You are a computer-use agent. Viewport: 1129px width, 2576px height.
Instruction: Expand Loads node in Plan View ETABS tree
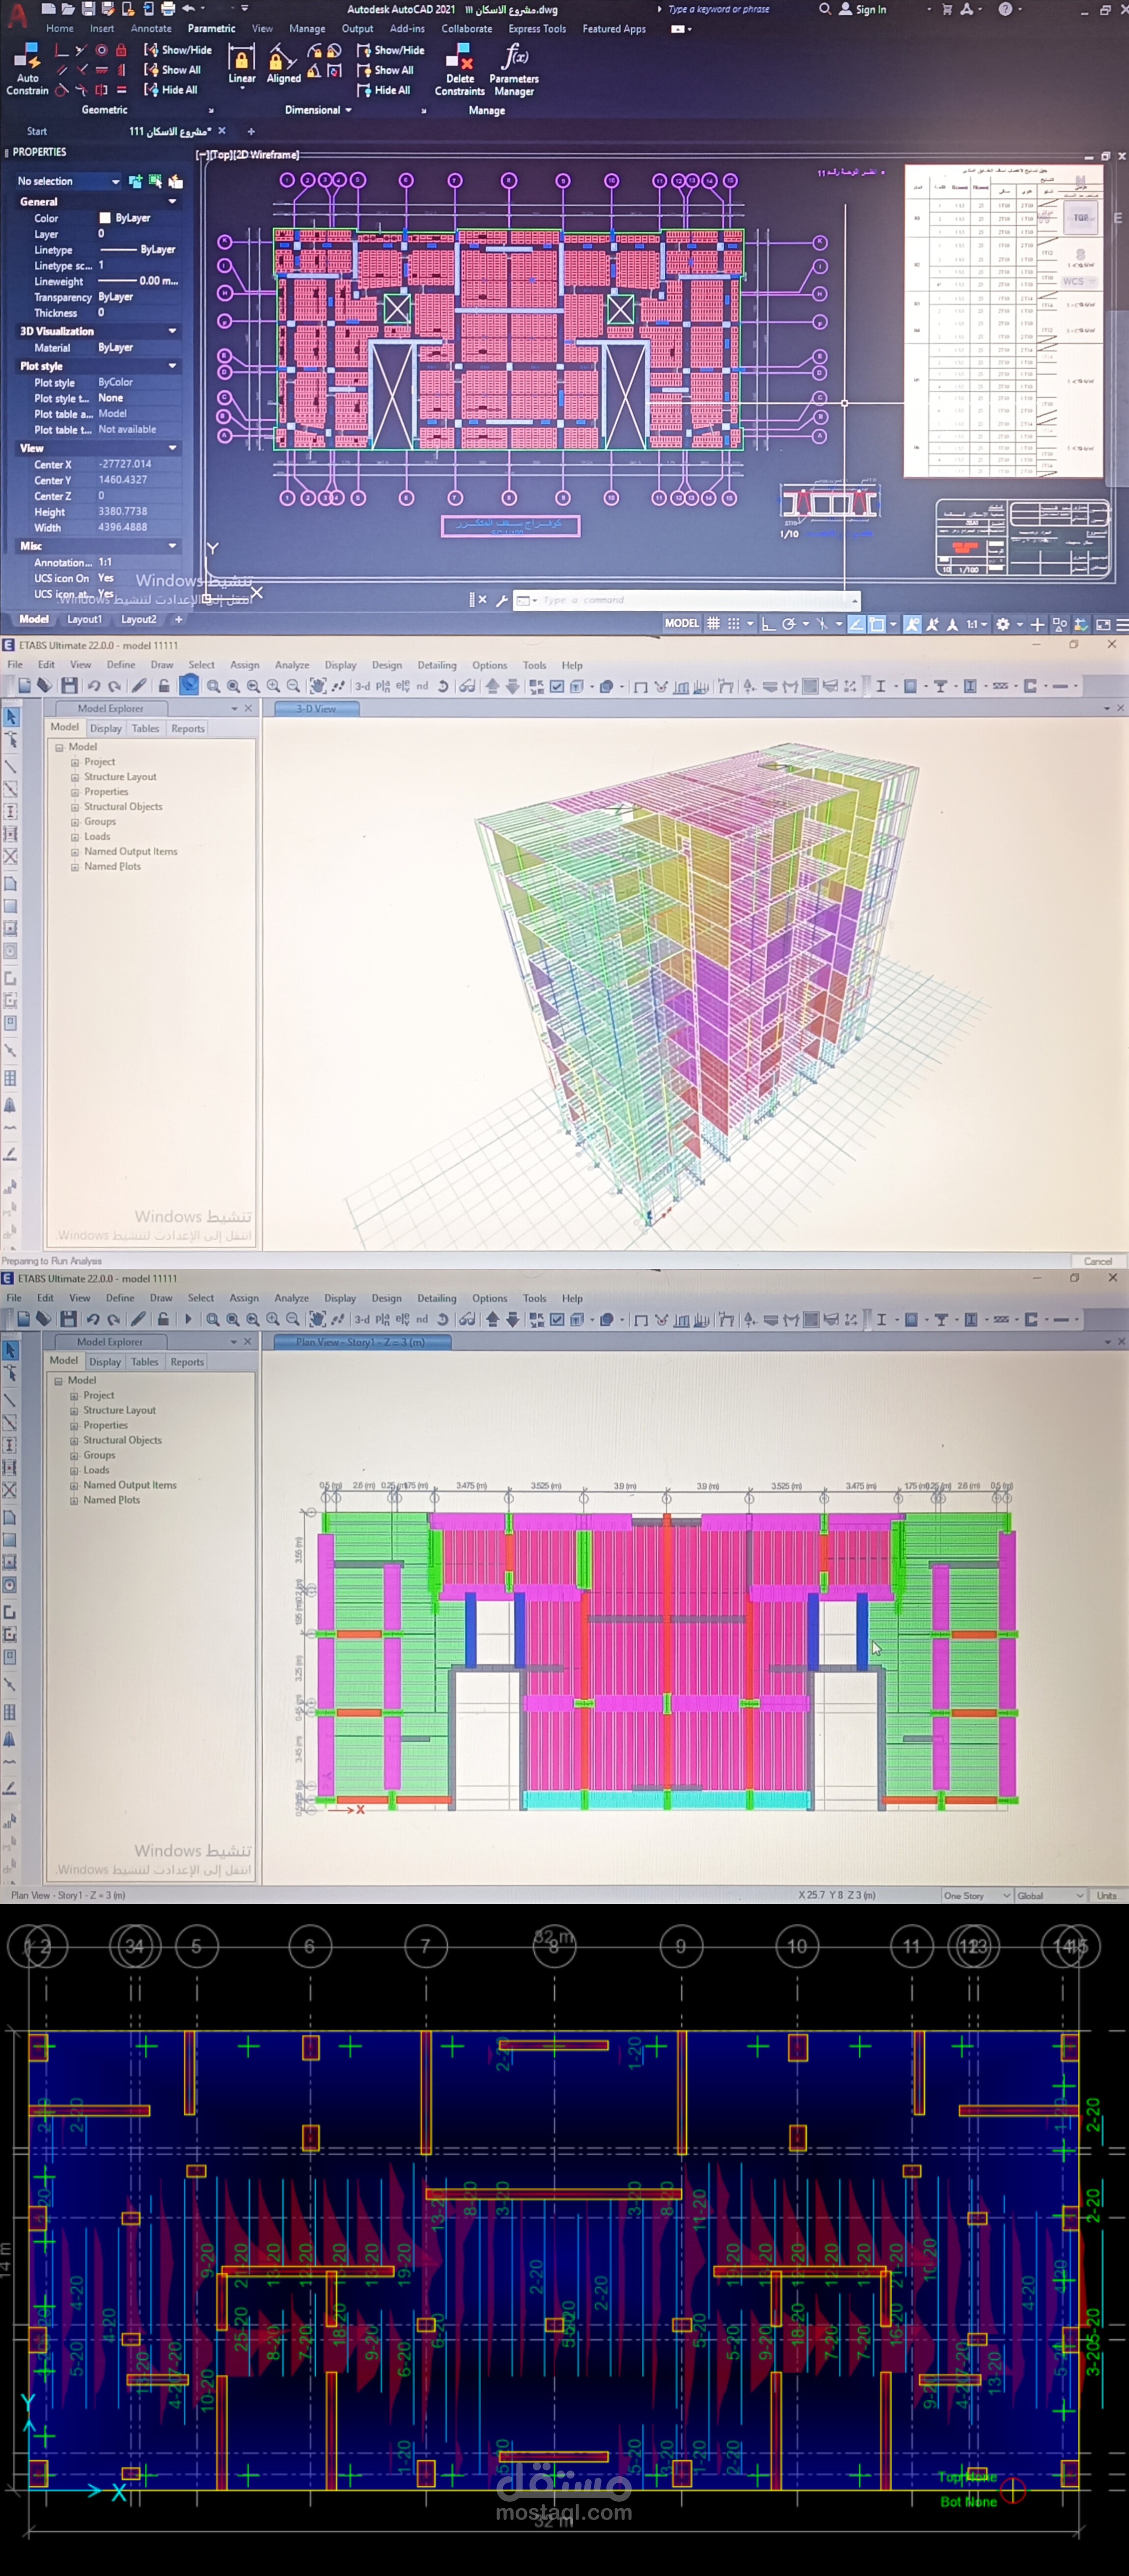tap(74, 1470)
